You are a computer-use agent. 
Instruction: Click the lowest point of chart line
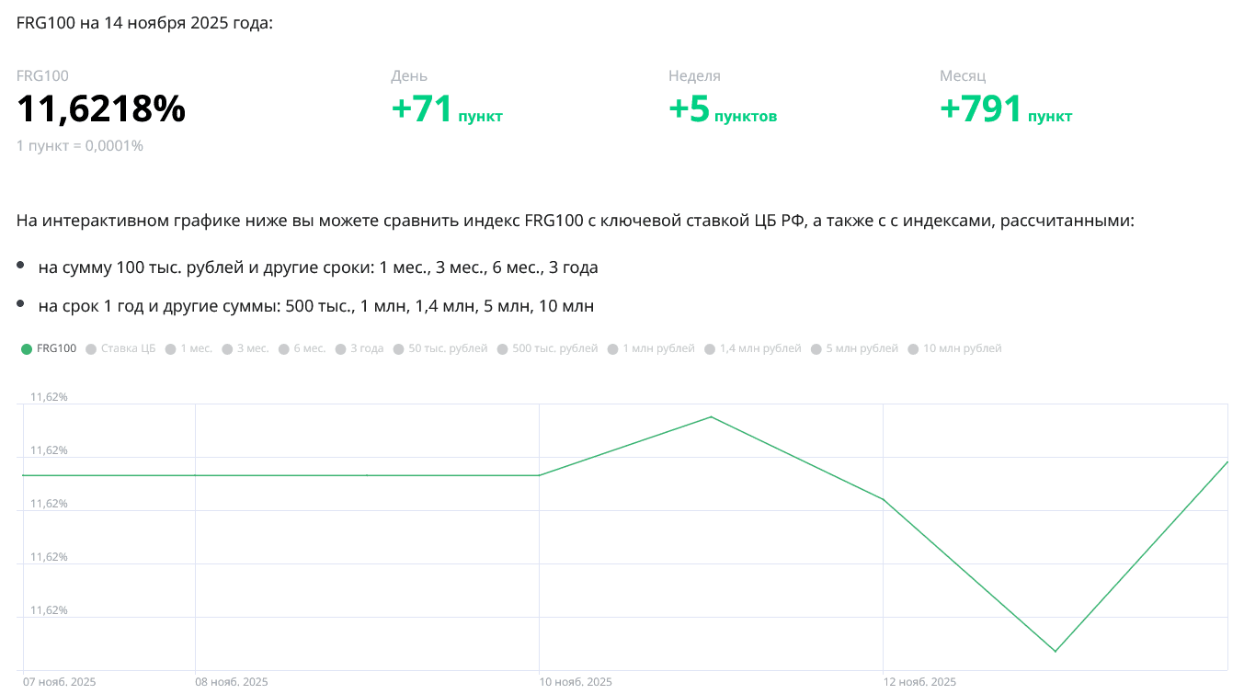click(1055, 651)
